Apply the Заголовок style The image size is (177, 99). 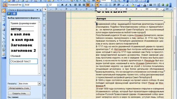point(22,45)
